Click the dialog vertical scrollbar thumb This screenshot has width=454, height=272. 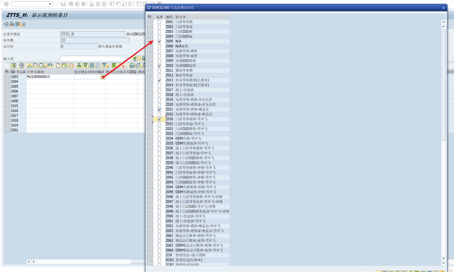(443, 85)
